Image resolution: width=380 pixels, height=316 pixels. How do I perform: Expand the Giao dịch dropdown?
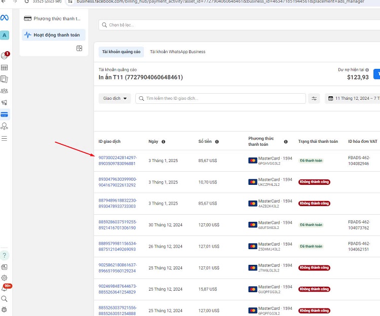click(x=115, y=99)
